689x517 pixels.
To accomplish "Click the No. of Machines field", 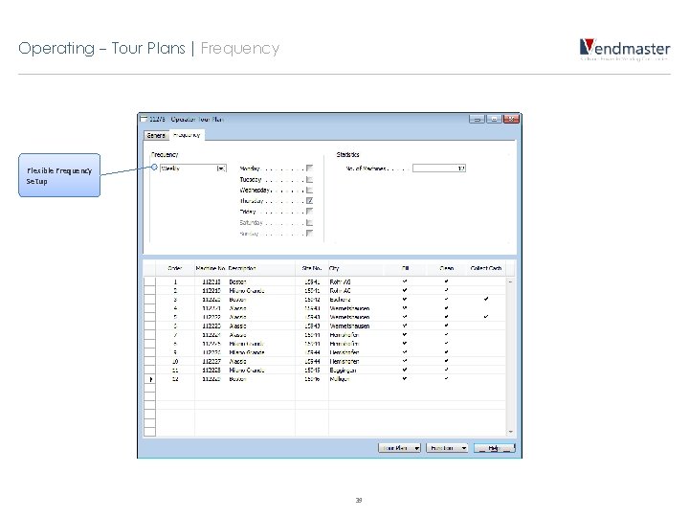I will [439, 169].
